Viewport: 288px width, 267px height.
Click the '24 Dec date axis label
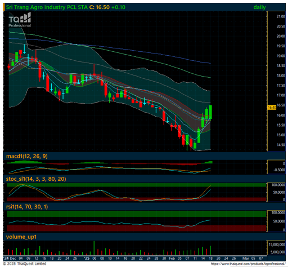pyautogui.click(x=10, y=259)
